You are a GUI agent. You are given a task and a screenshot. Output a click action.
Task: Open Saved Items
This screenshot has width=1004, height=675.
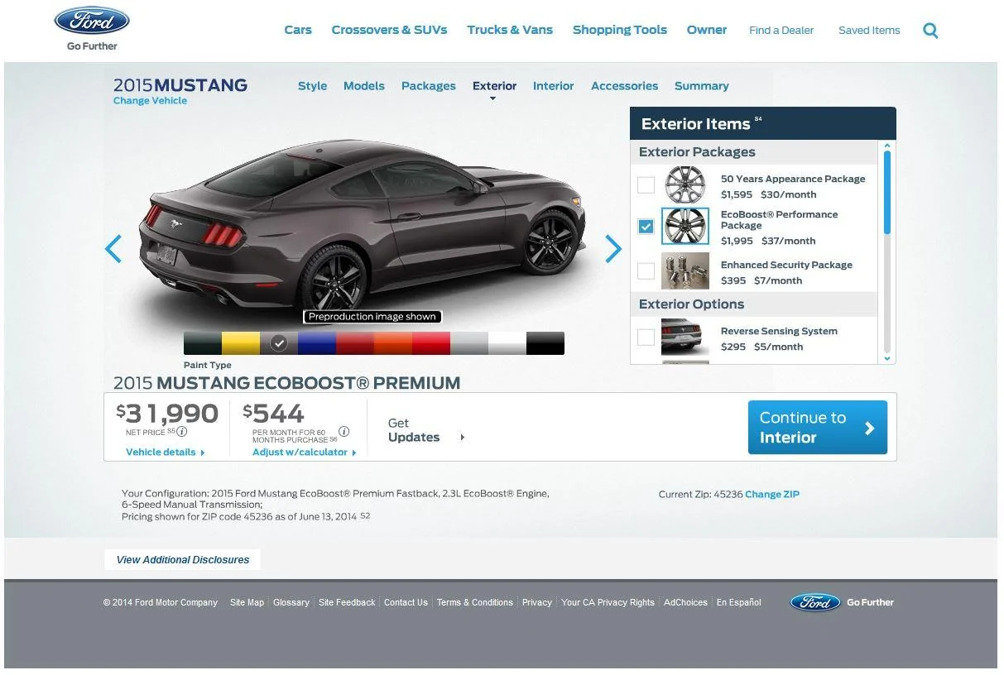tap(869, 31)
